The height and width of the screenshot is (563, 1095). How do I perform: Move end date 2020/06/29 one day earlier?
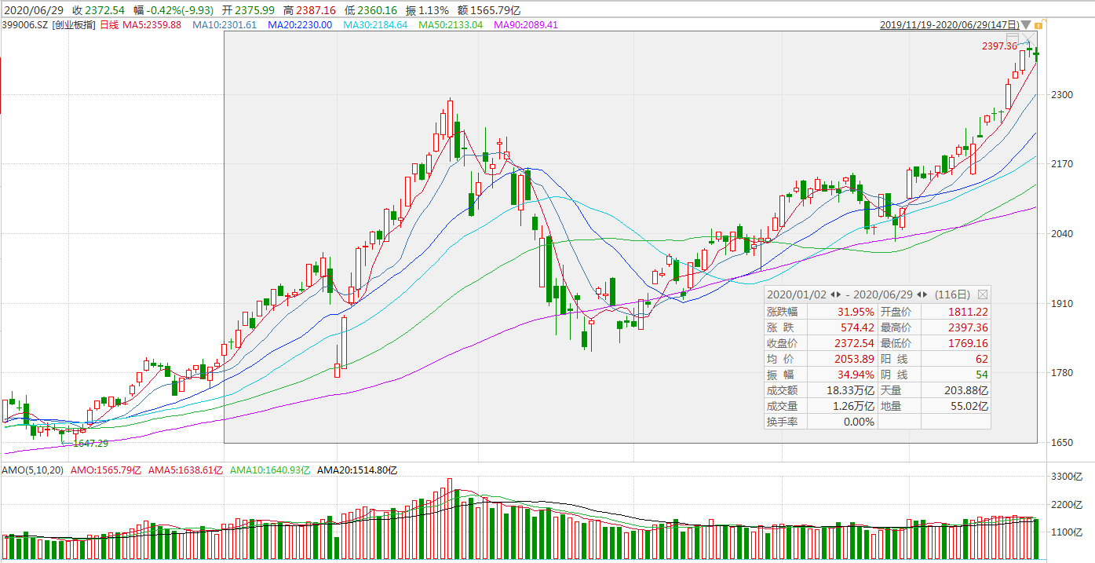coord(918,294)
